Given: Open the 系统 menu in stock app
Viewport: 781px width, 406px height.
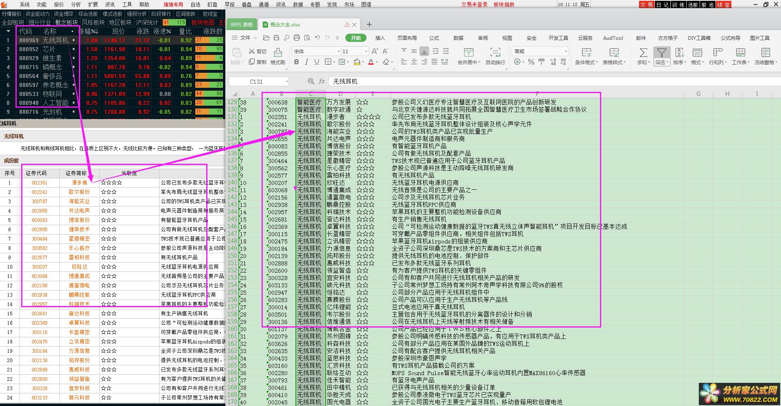Looking at the screenshot, I should 25,4.
